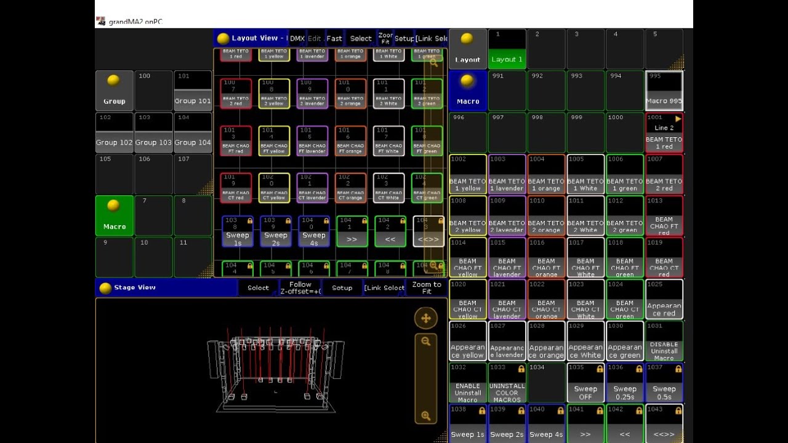Open the Layout pool header cell

tap(468, 49)
